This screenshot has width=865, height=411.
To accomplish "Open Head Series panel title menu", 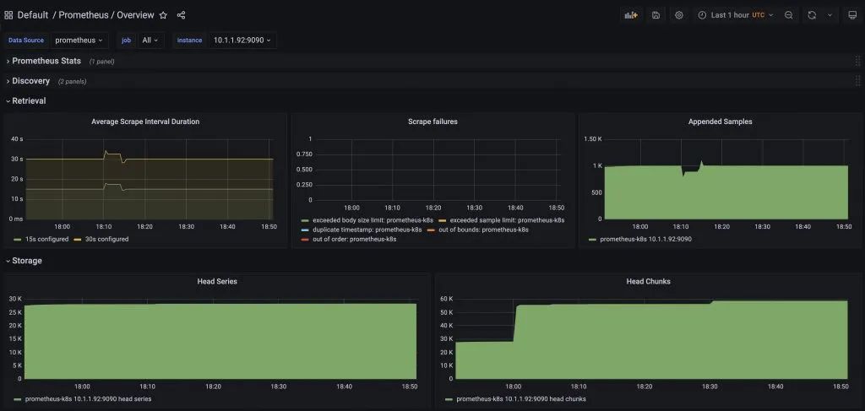I will [x=217, y=282].
